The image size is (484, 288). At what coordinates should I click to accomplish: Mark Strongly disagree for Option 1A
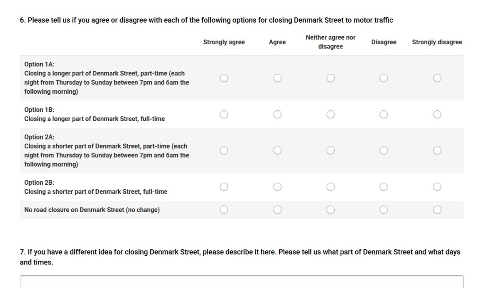coord(437,78)
